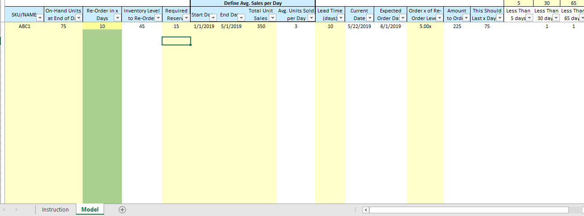Open This Should Last x Days filter arrow

tap(500, 18)
